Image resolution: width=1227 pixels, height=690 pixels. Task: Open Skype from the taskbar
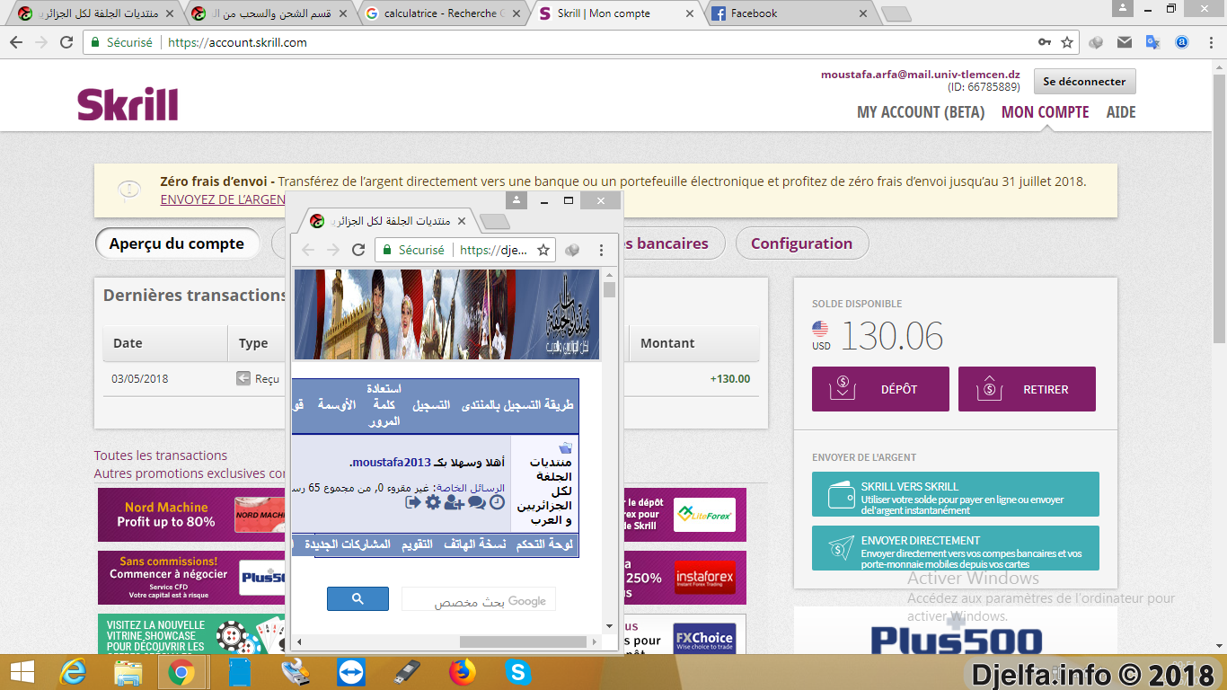click(x=517, y=672)
